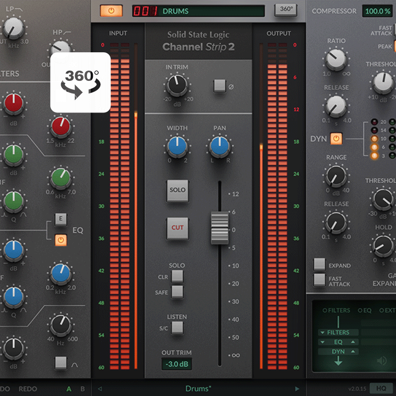Toggle the DYN power button

(x=336, y=139)
